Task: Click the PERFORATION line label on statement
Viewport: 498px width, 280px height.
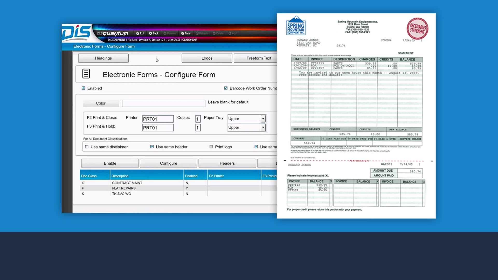Action: click(359, 161)
